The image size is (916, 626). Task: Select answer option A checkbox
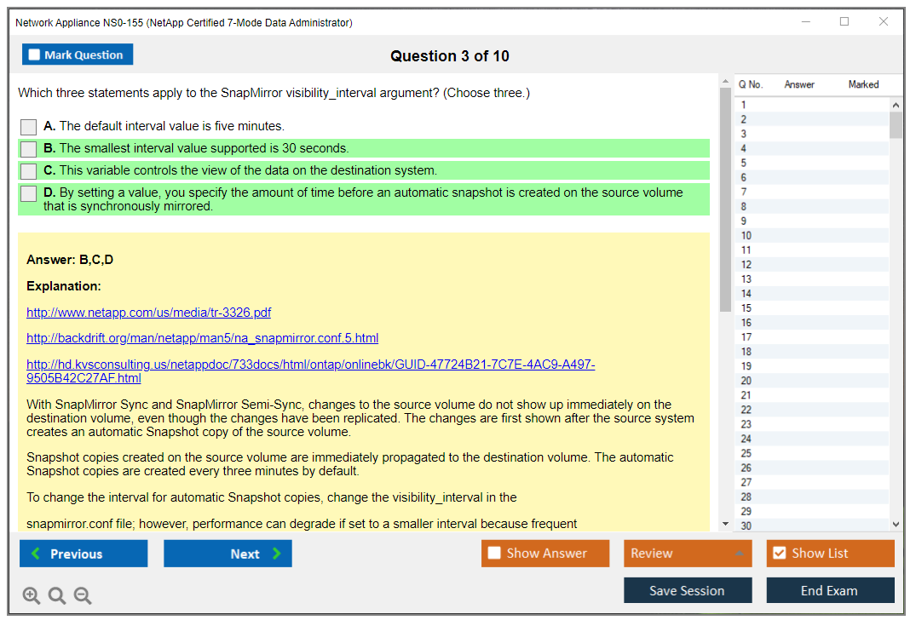[x=29, y=127]
